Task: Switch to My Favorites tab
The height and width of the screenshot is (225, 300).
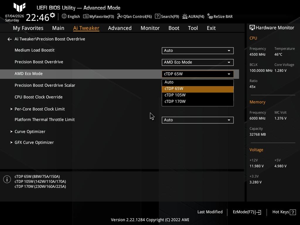Action: click(x=28, y=28)
